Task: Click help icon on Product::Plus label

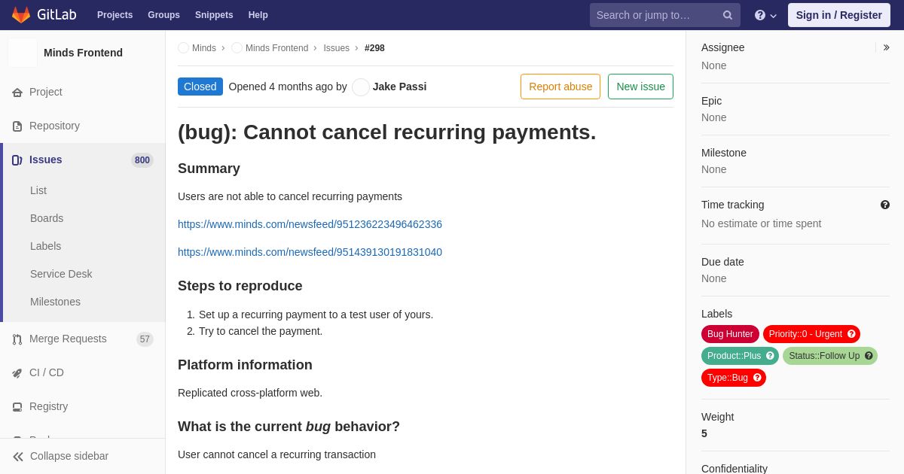Action: coord(770,356)
